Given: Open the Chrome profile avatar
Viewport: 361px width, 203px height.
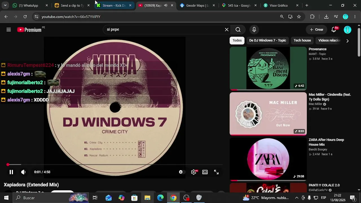Looking at the screenshot, I should coord(345,17).
